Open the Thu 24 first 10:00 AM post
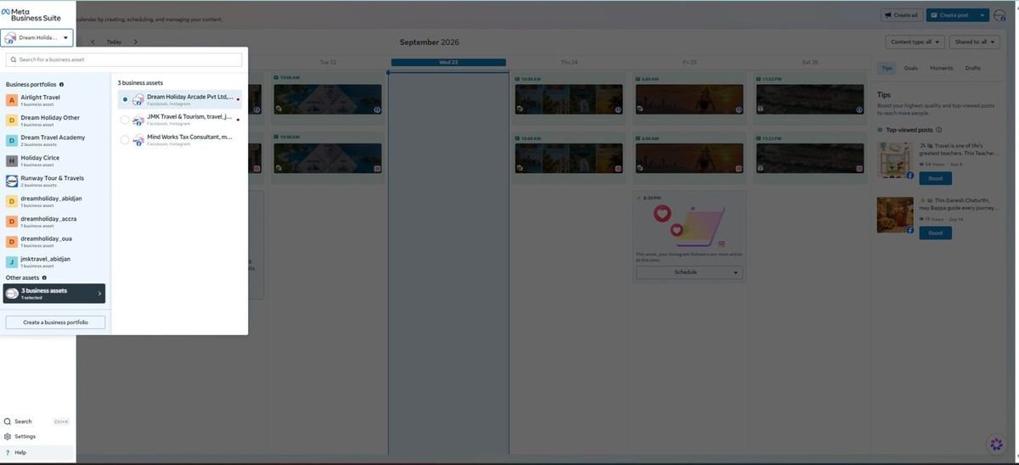The height and width of the screenshot is (465, 1019). pyautogui.click(x=569, y=94)
